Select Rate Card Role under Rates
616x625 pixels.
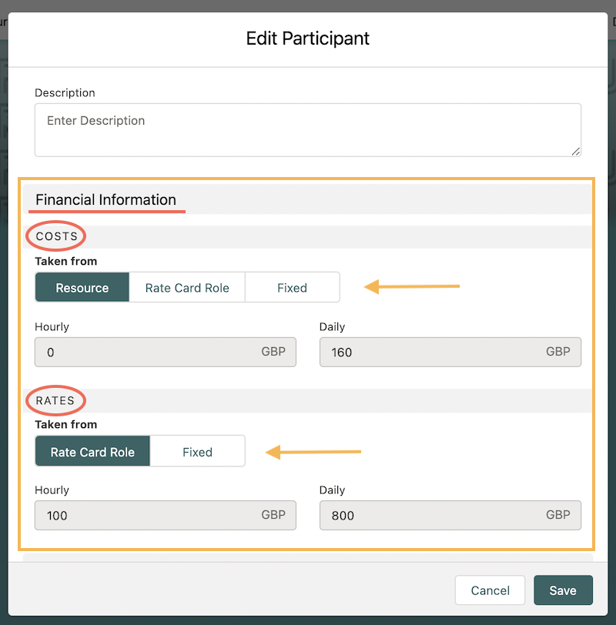(92, 452)
